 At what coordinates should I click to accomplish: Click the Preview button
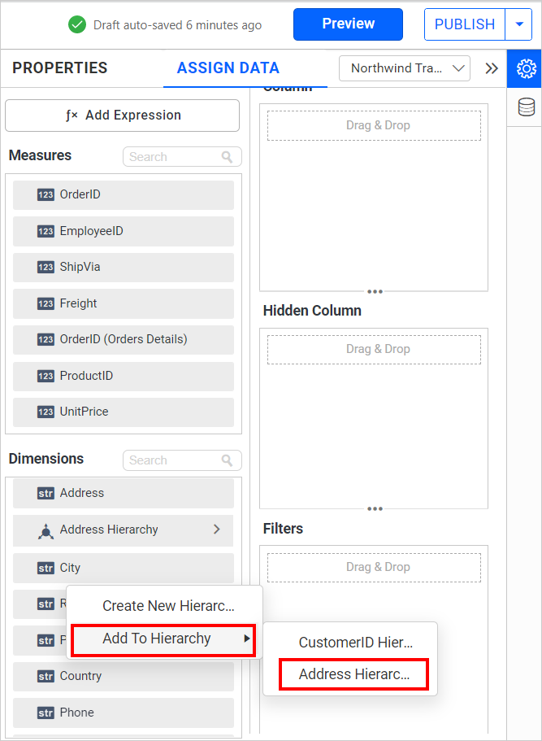348,24
